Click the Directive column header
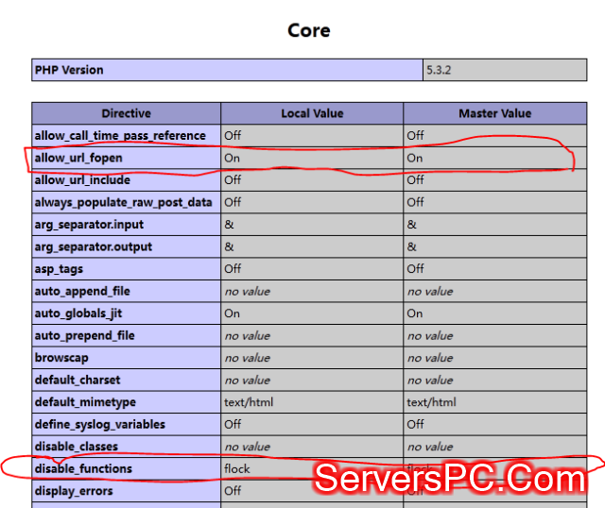Viewport: 605px width, 508px height. click(x=126, y=113)
